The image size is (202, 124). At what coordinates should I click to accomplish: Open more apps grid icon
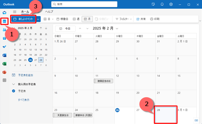pos(4,80)
